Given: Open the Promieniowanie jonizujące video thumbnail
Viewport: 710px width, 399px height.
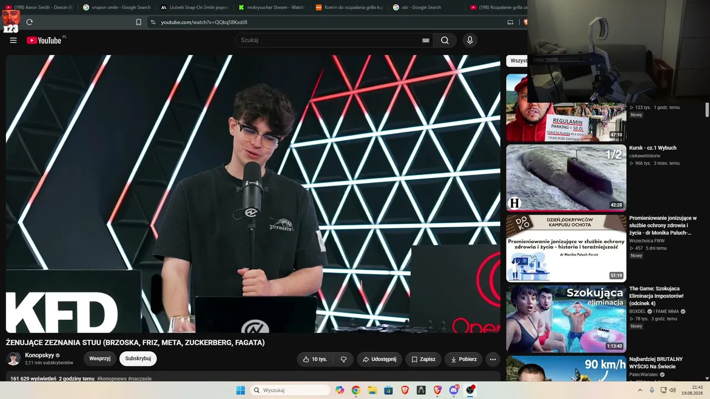Looking at the screenshot, I should point(566,248).
